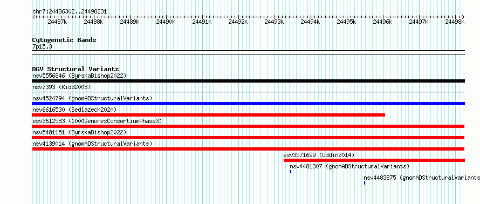This screenshot has height=204, width=480.
Task: Click the nsv4524794 blue variant bar
Action: coord(248,104)
